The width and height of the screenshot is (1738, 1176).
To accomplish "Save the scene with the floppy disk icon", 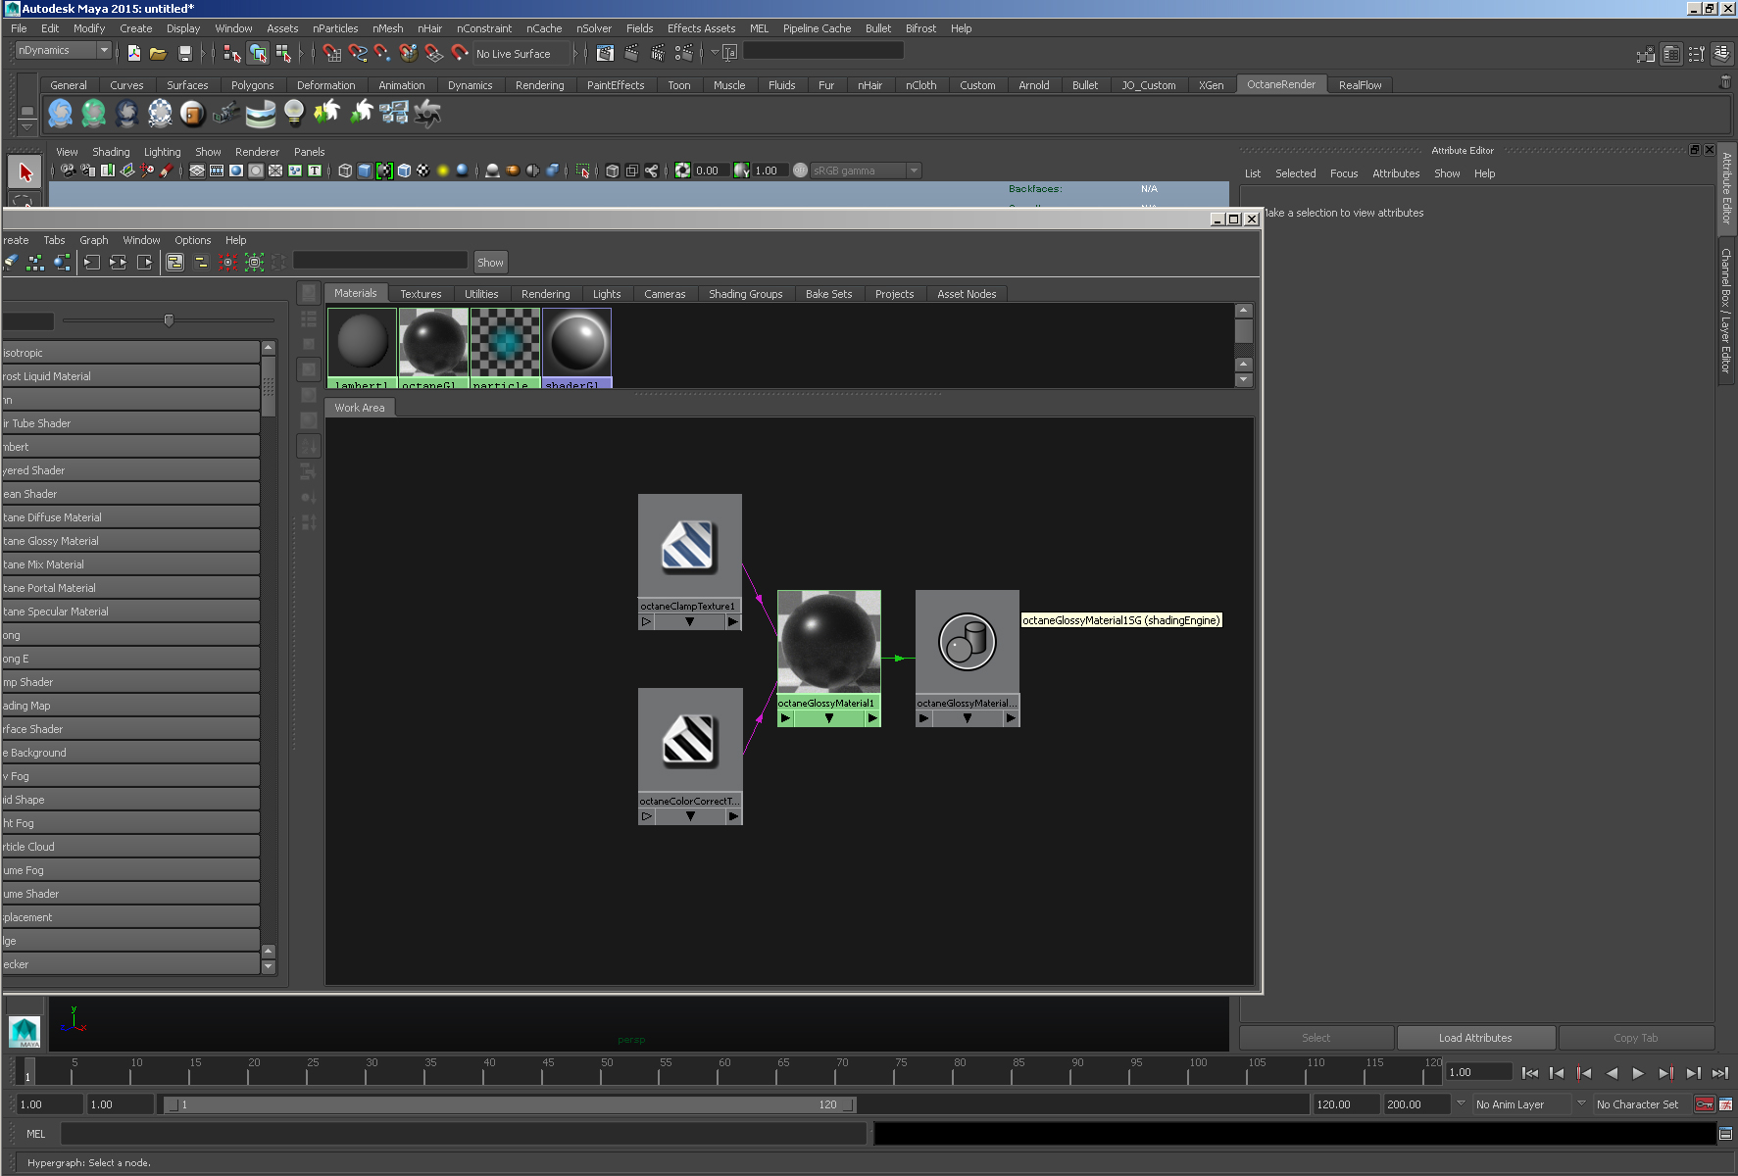I will pos(184,53).
